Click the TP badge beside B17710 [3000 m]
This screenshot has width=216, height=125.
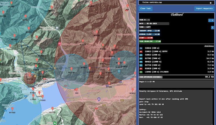[141, 65]
